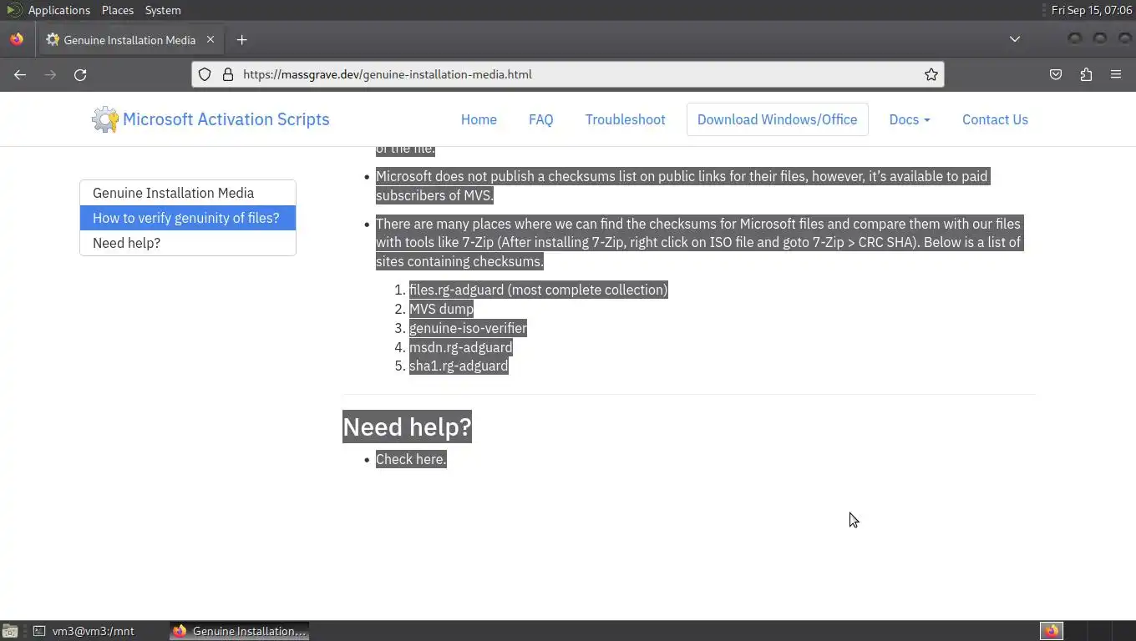This screenshot has width=1136, height=641.
Task: Click the Firefox tray icon in bottom panel
Action: (x=1052, y=631)
